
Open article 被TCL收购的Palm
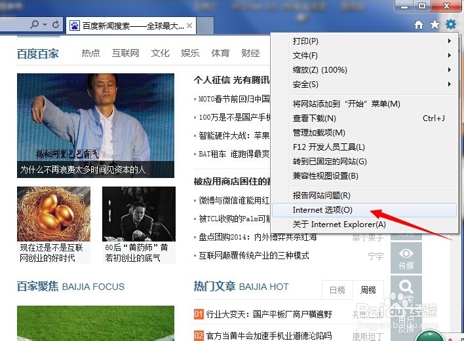235,219
